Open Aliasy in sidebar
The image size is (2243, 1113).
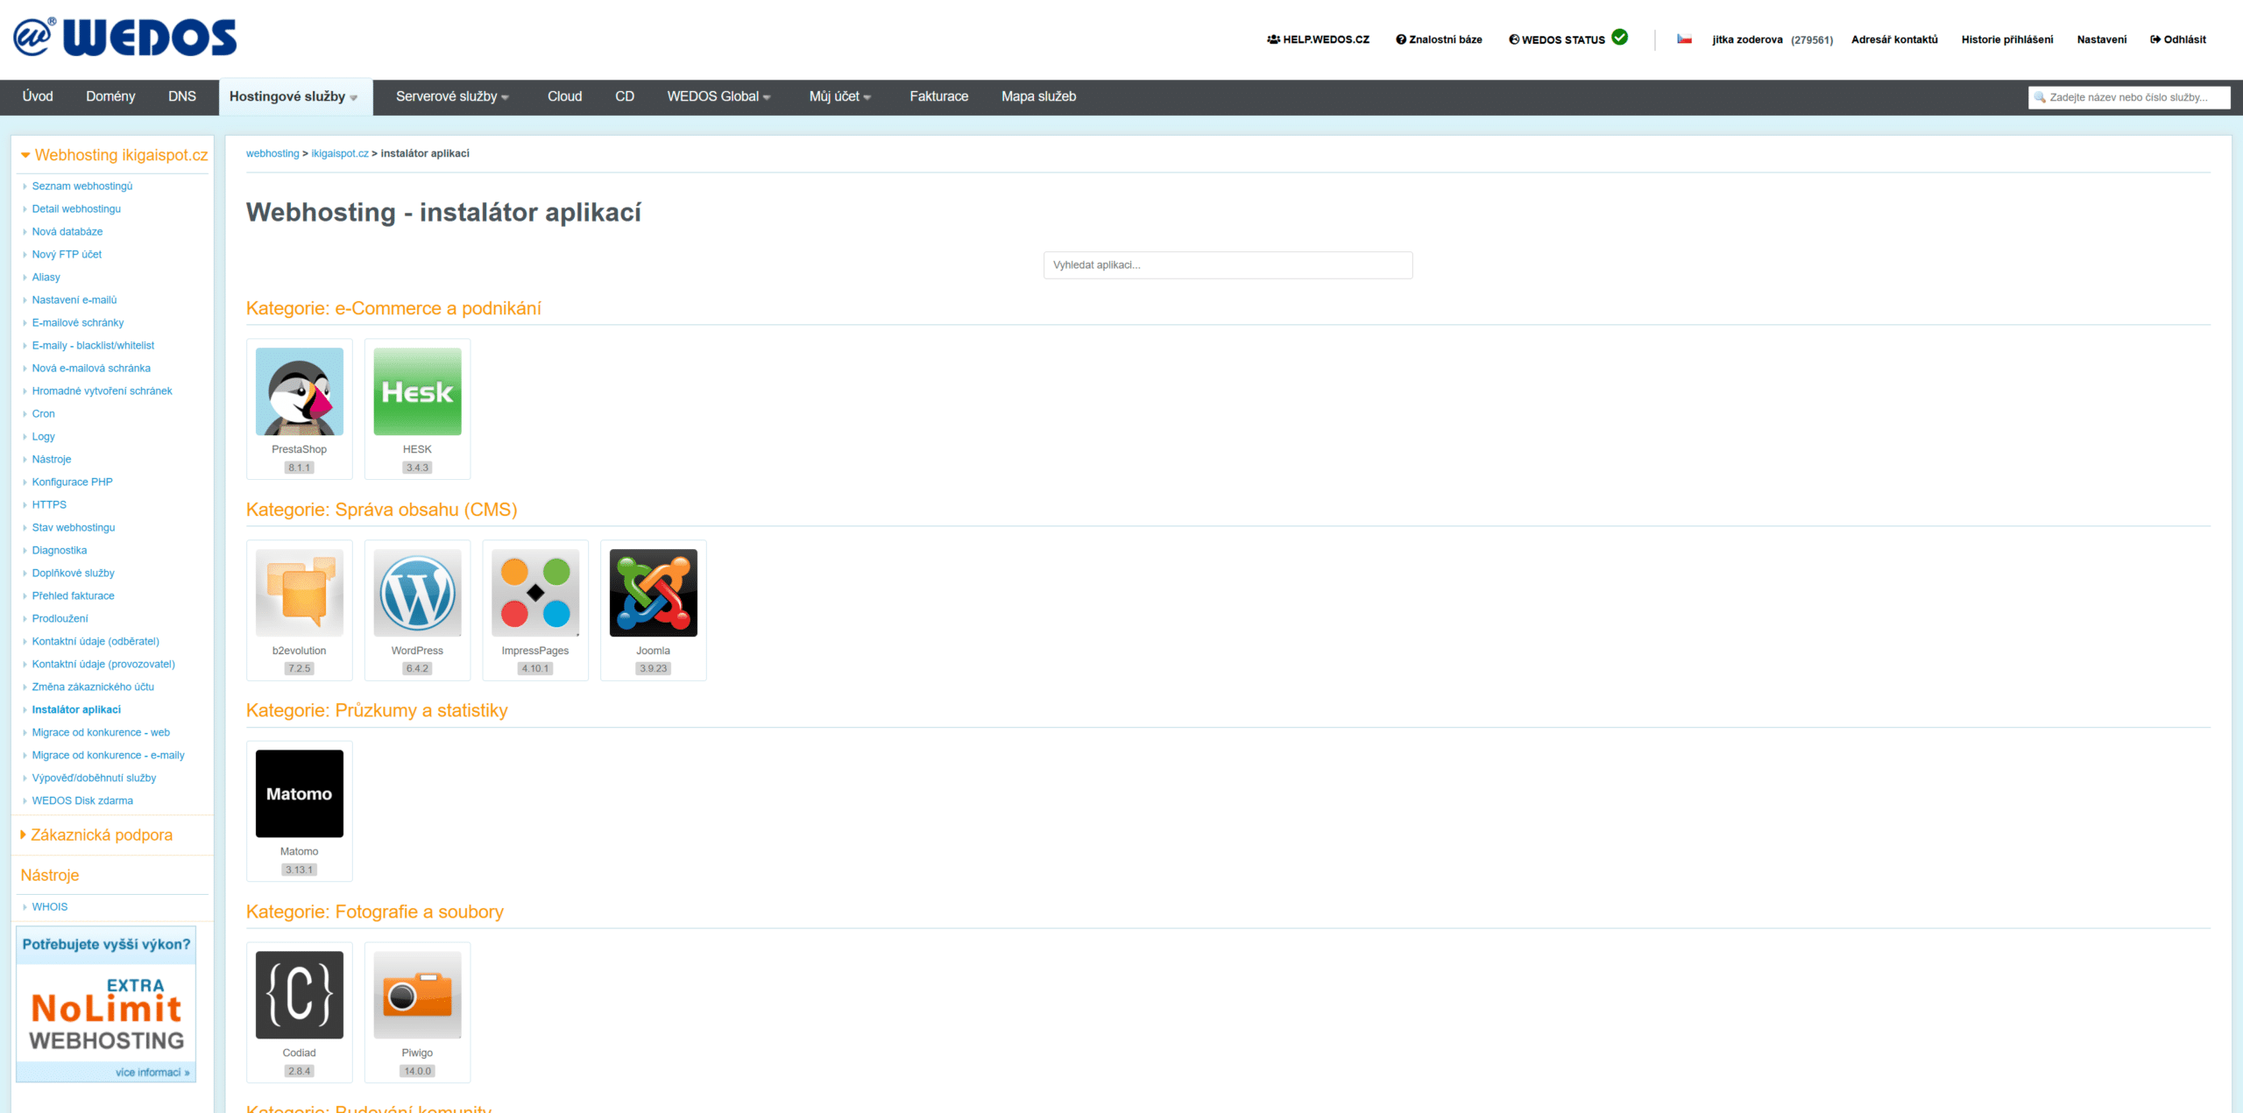pos(46,277)
